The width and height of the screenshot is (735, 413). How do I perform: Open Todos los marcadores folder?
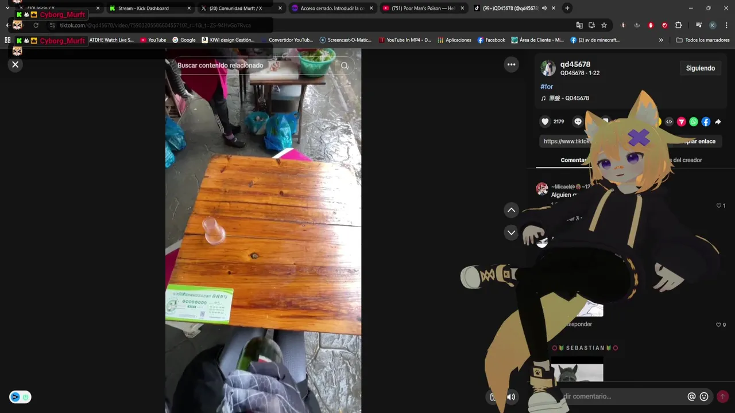coord(703,40)
